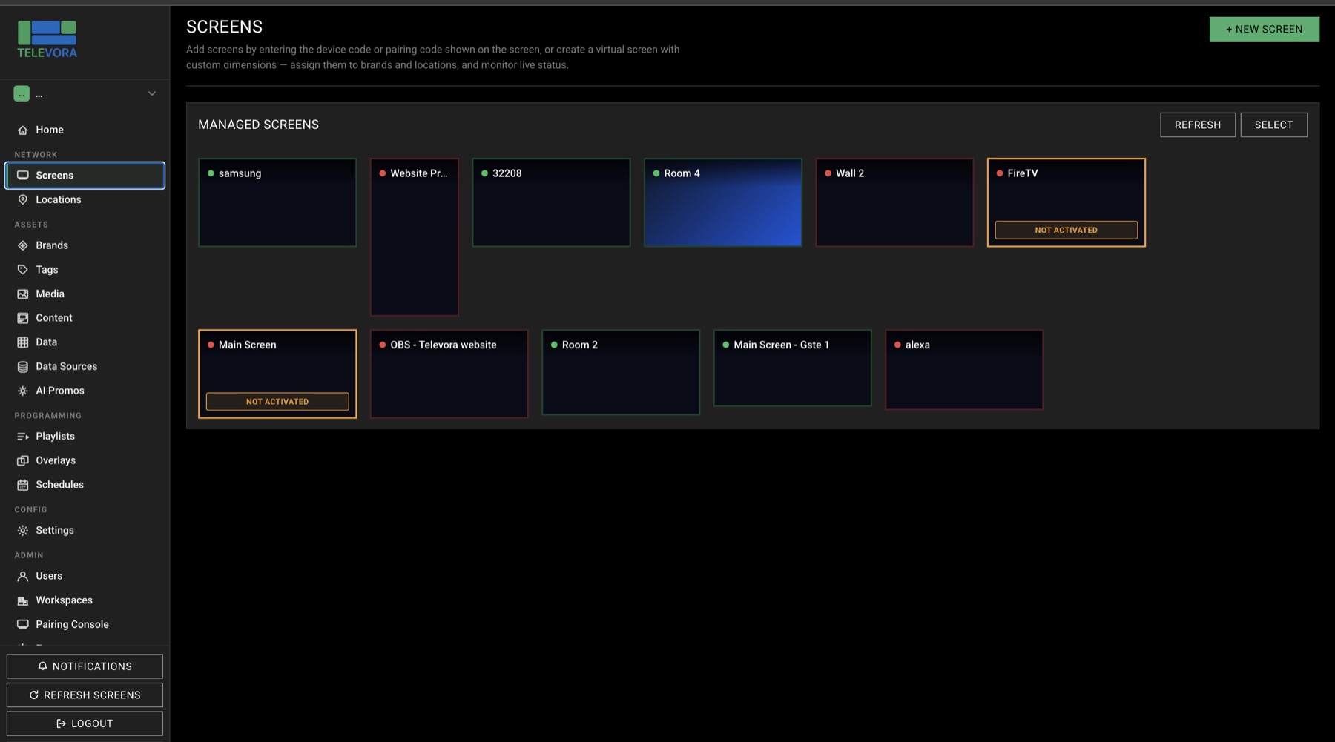Open Schedules from the sidebar

(85, 485)
